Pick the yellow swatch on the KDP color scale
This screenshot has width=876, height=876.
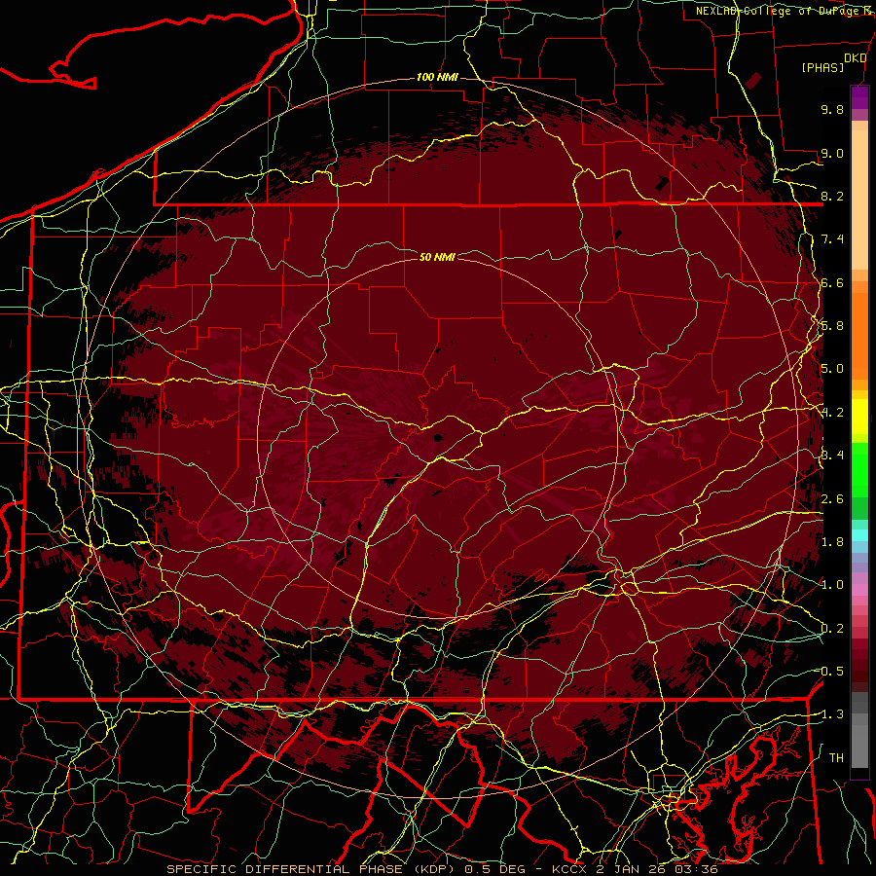click(x=859, y=417)
